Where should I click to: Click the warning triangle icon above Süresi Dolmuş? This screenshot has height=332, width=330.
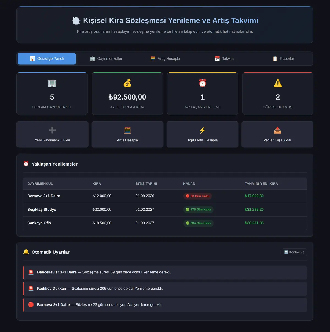[x=278, y=83]
